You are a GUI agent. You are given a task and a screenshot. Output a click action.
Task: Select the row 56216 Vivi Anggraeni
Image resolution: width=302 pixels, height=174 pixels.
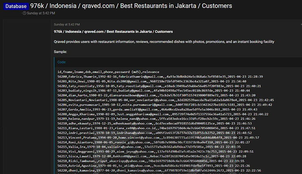click(x=155, y=152)
